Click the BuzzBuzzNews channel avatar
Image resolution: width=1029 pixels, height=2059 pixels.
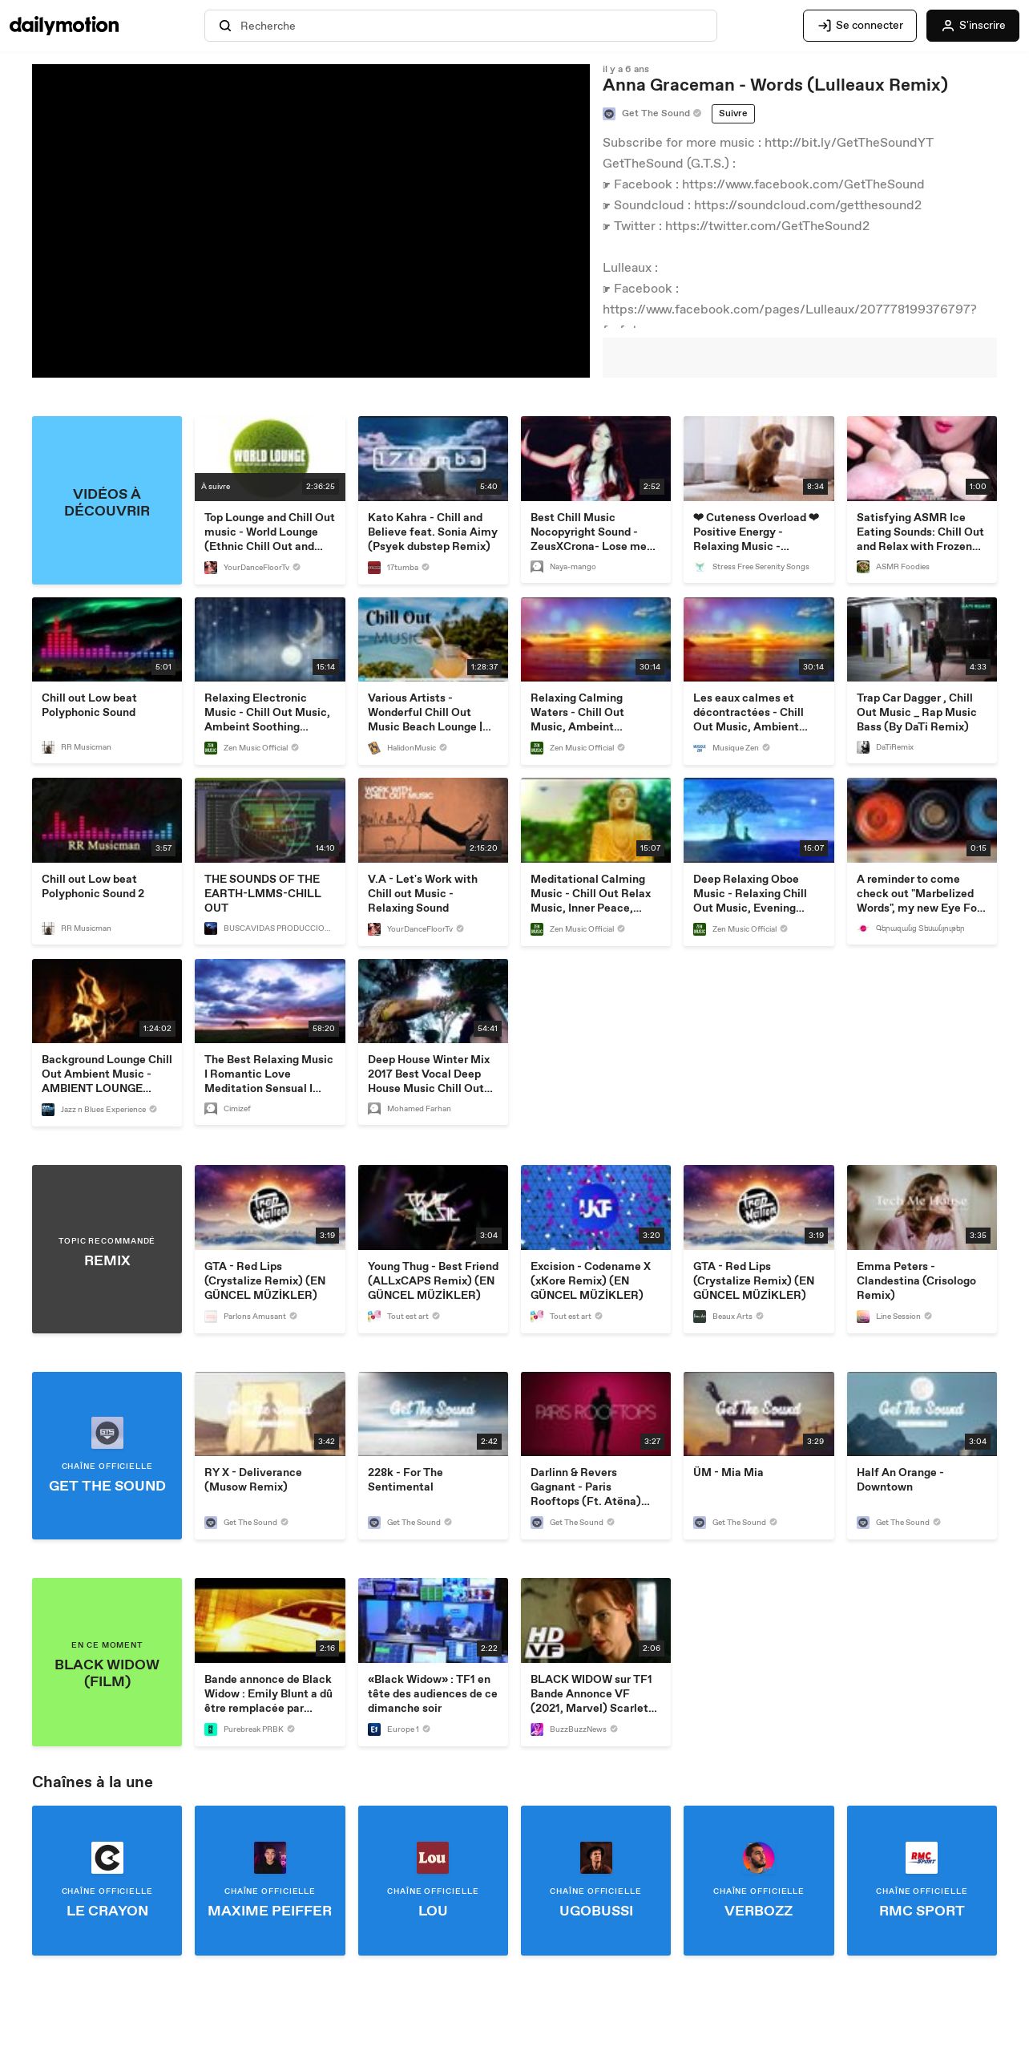[537, 1729]
